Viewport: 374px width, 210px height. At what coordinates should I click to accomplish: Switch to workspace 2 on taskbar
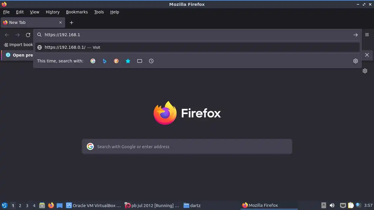click(20, 205)
